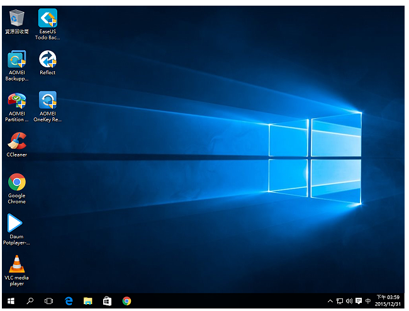Select the AOMEI Backupper desktop shortcut

[x=17, y=65]
